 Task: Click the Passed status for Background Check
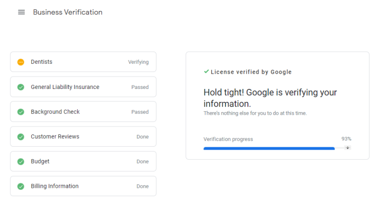[140, 112]
